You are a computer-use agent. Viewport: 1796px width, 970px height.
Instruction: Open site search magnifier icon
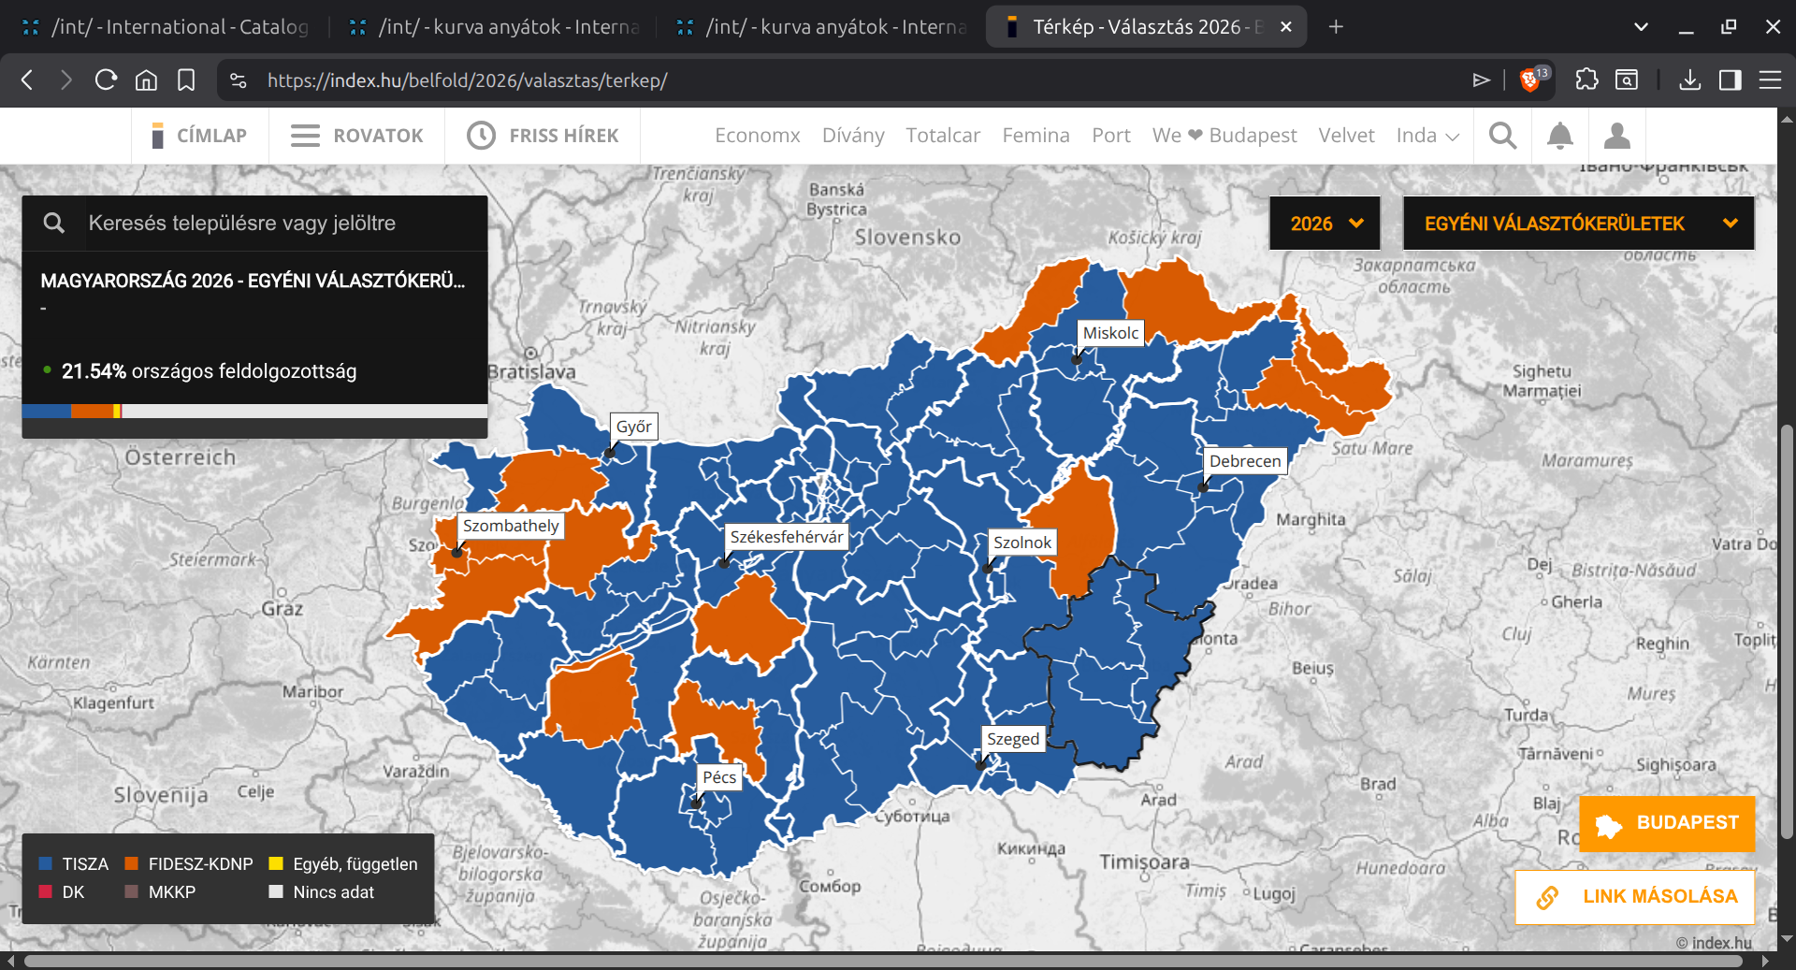1502,136
